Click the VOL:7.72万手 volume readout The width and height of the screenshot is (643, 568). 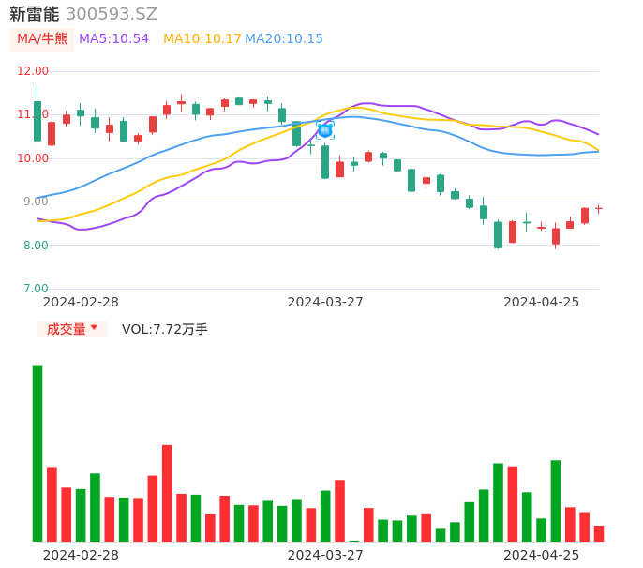[x=164, y=329]
